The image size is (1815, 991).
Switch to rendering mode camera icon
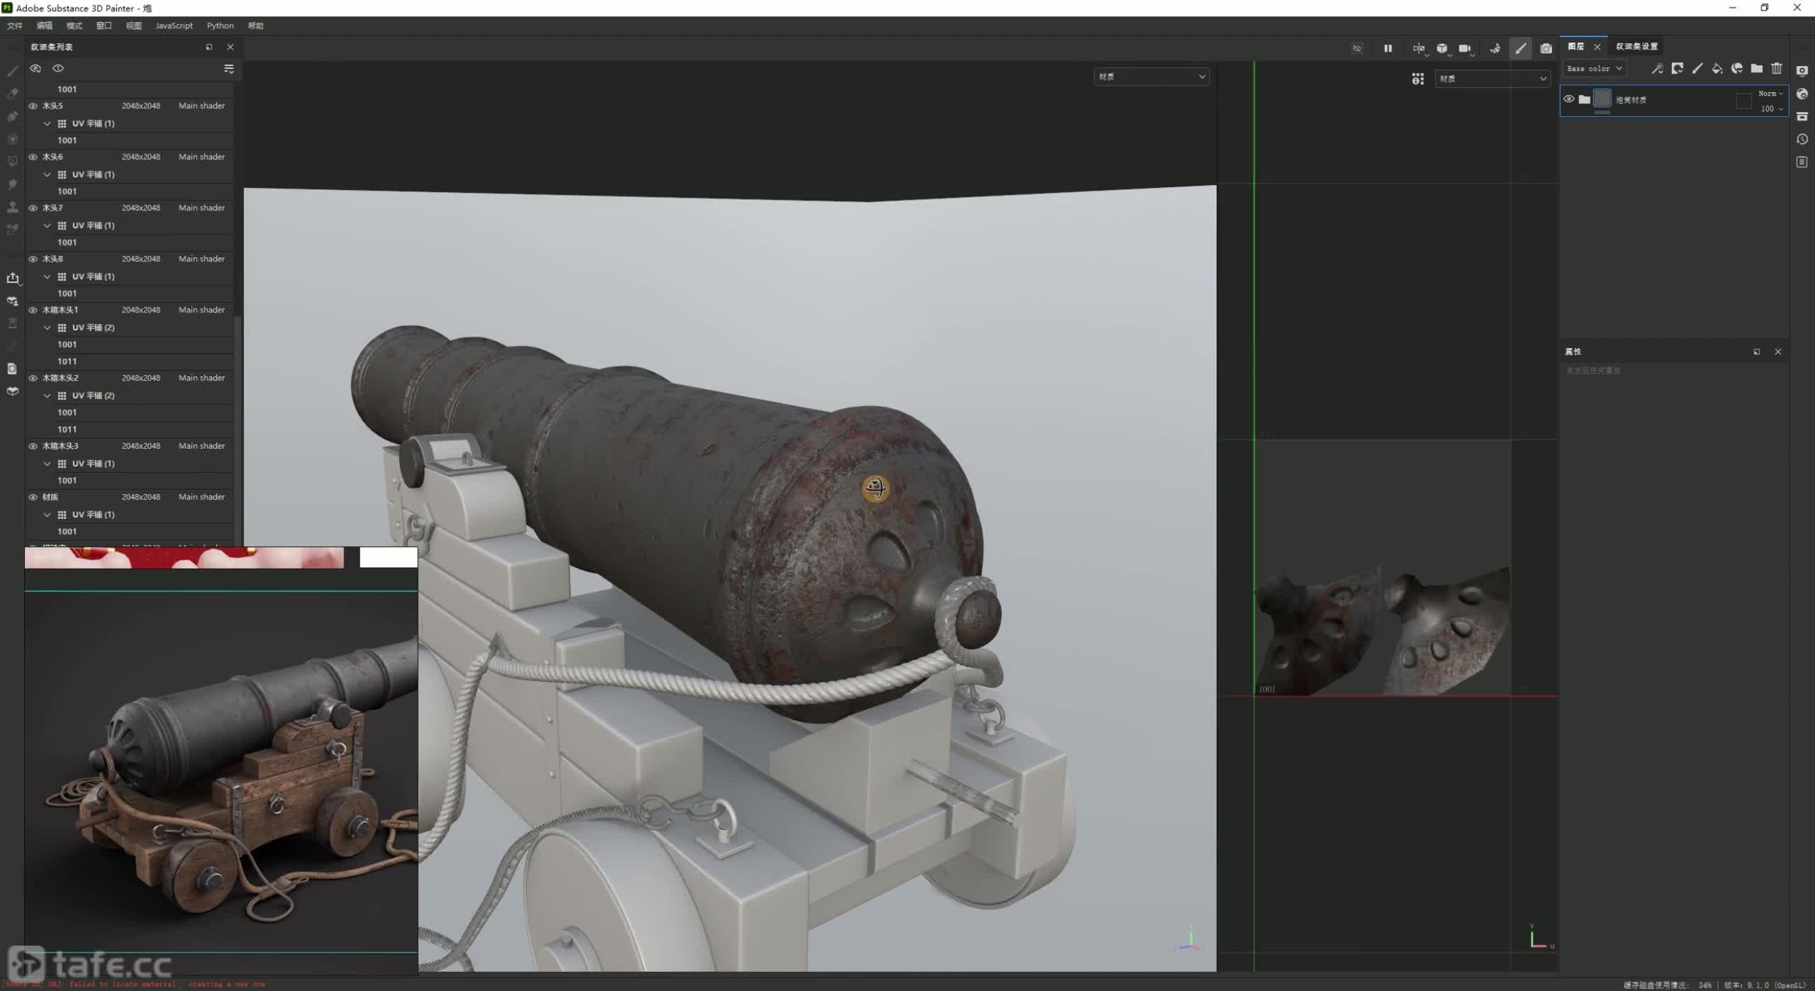tap(1546, 48)
